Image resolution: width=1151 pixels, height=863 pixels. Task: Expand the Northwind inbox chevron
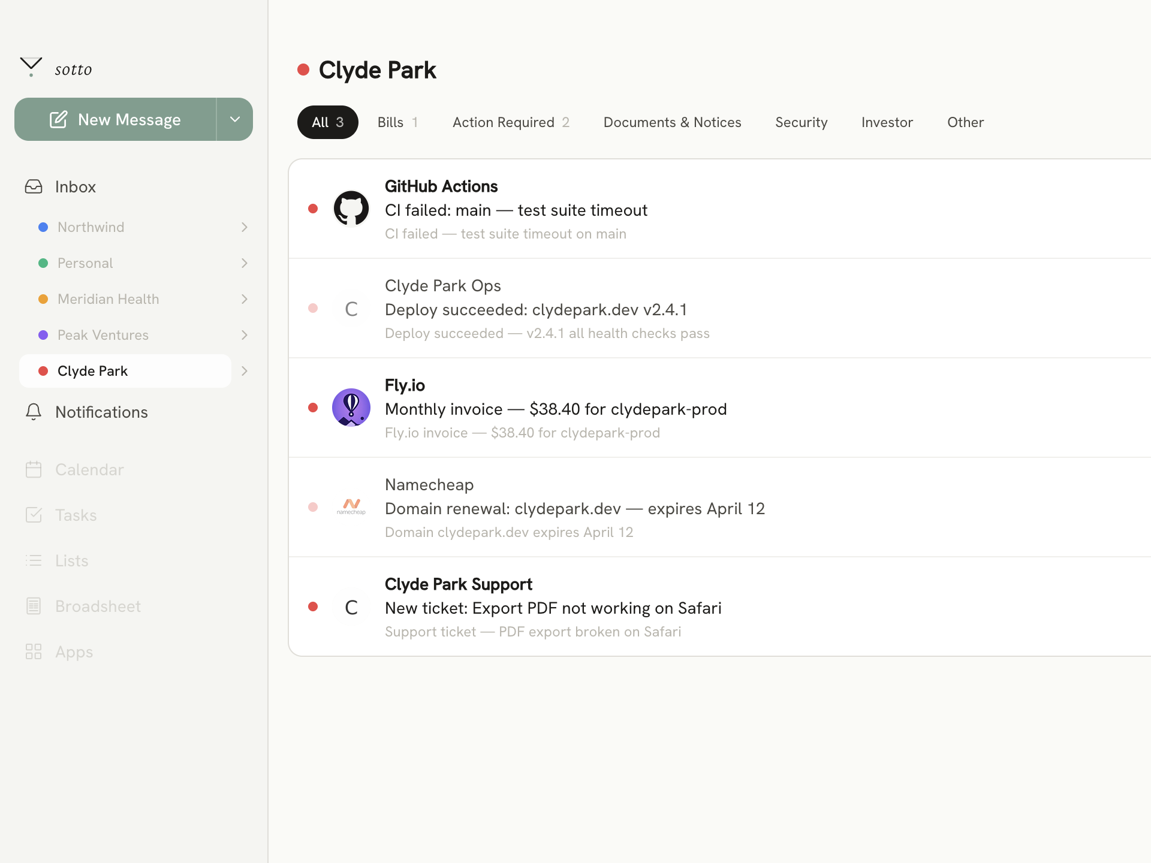click(244, 227)
